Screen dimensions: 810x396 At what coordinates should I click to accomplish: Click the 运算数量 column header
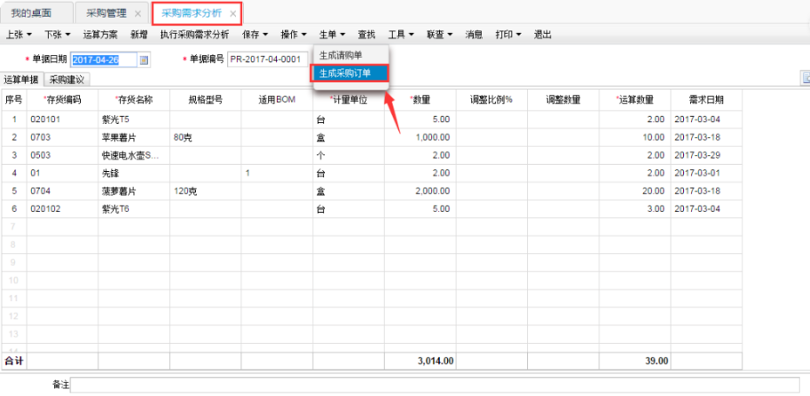(635, 99)
